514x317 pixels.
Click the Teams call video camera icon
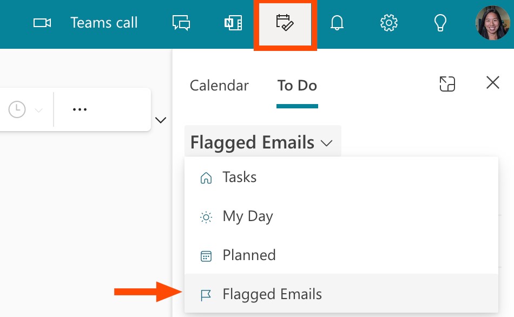pos(42,23)
